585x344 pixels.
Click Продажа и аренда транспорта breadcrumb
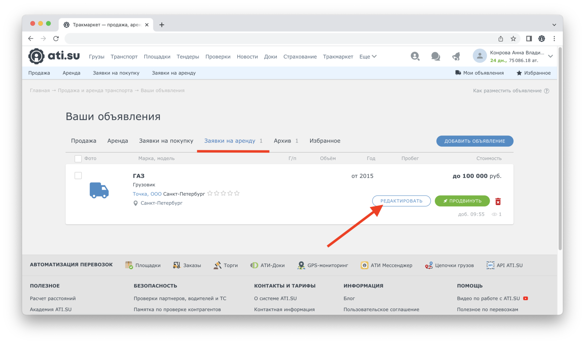click(x=95, y=91)
